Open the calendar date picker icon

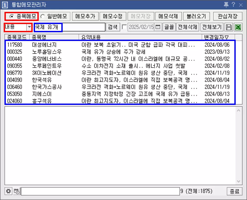(x=158, y=27)
